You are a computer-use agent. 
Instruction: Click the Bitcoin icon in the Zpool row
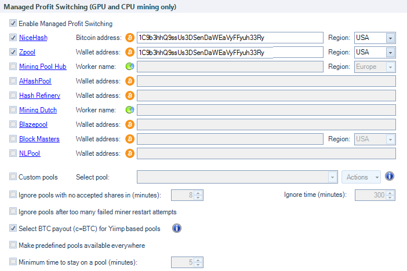point(130,52)
